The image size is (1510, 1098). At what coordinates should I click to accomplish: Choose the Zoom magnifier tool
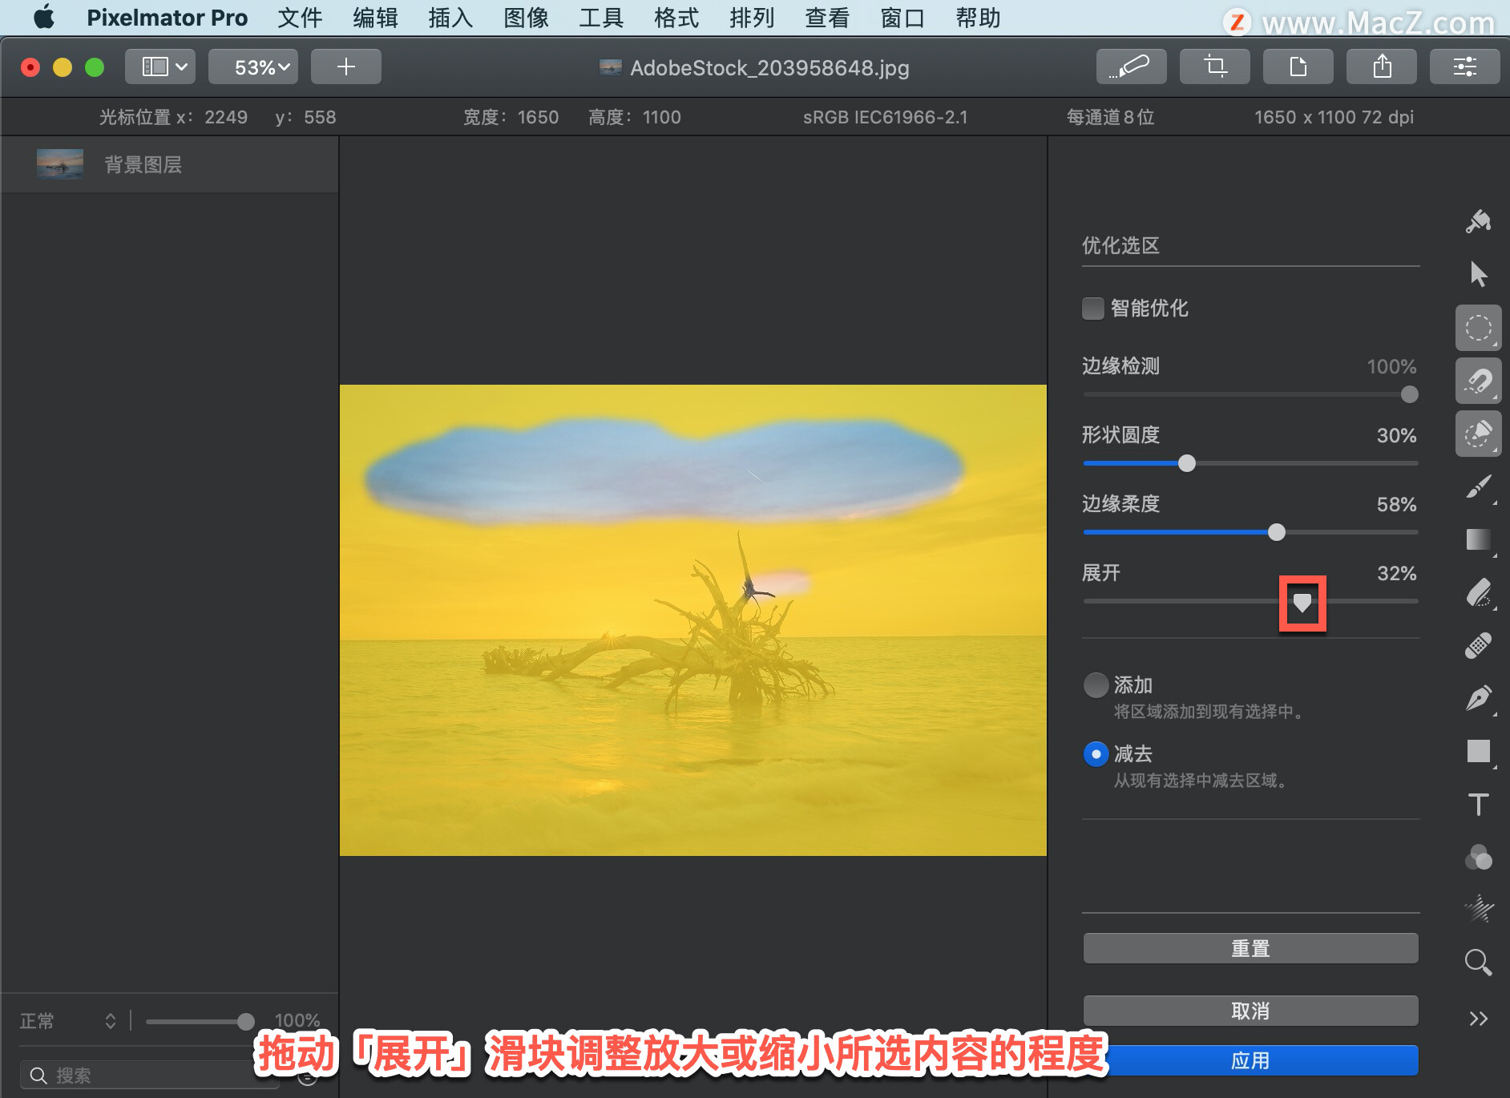1478,962
